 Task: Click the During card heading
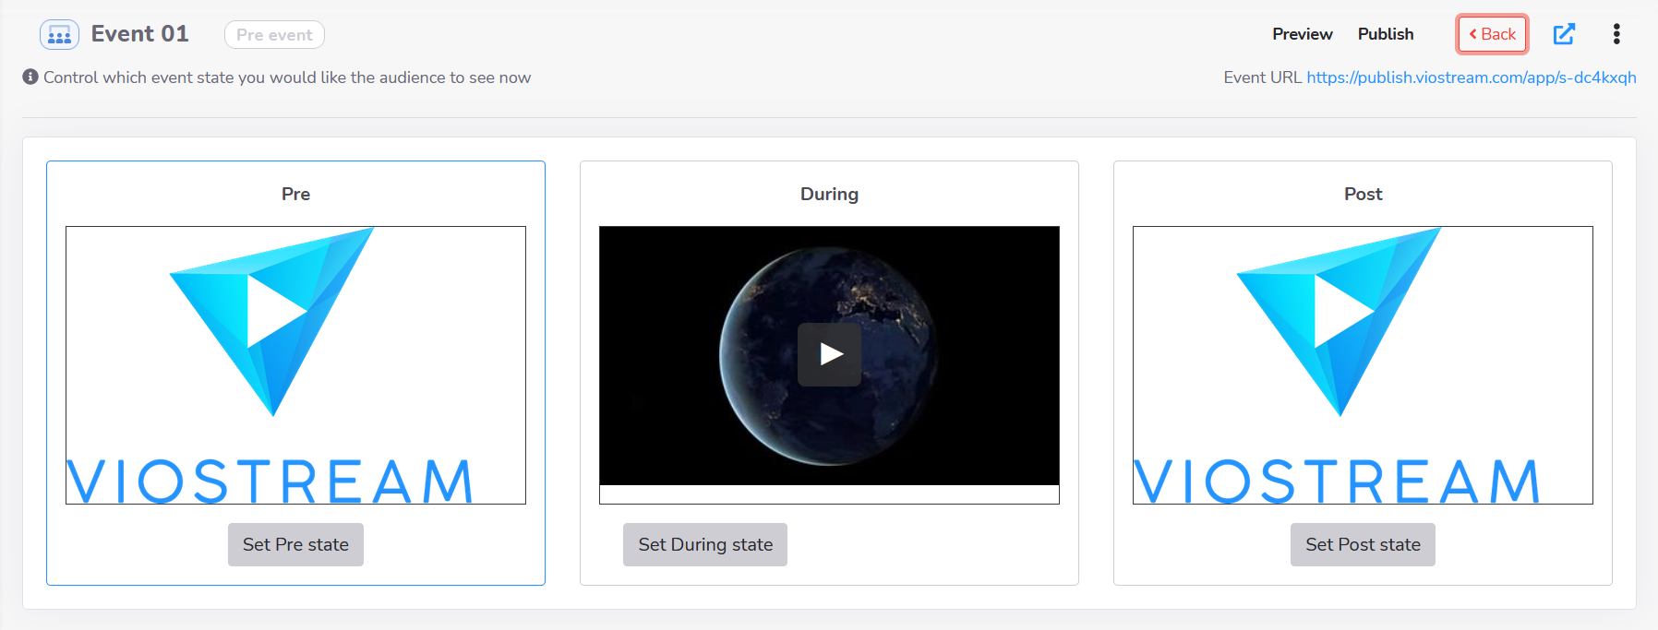point(829,194)
